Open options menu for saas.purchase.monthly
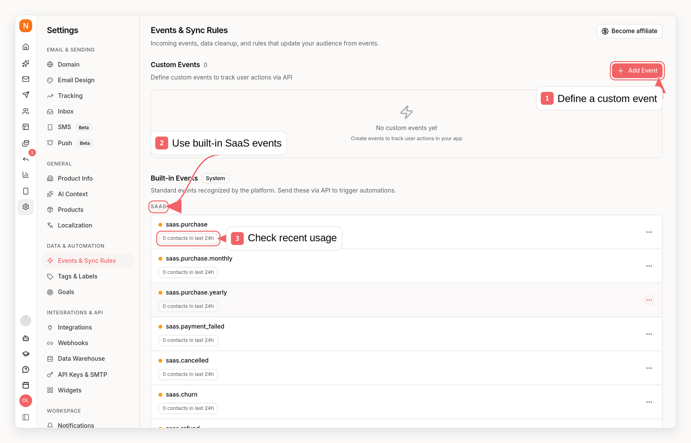 tap(649, 266)
